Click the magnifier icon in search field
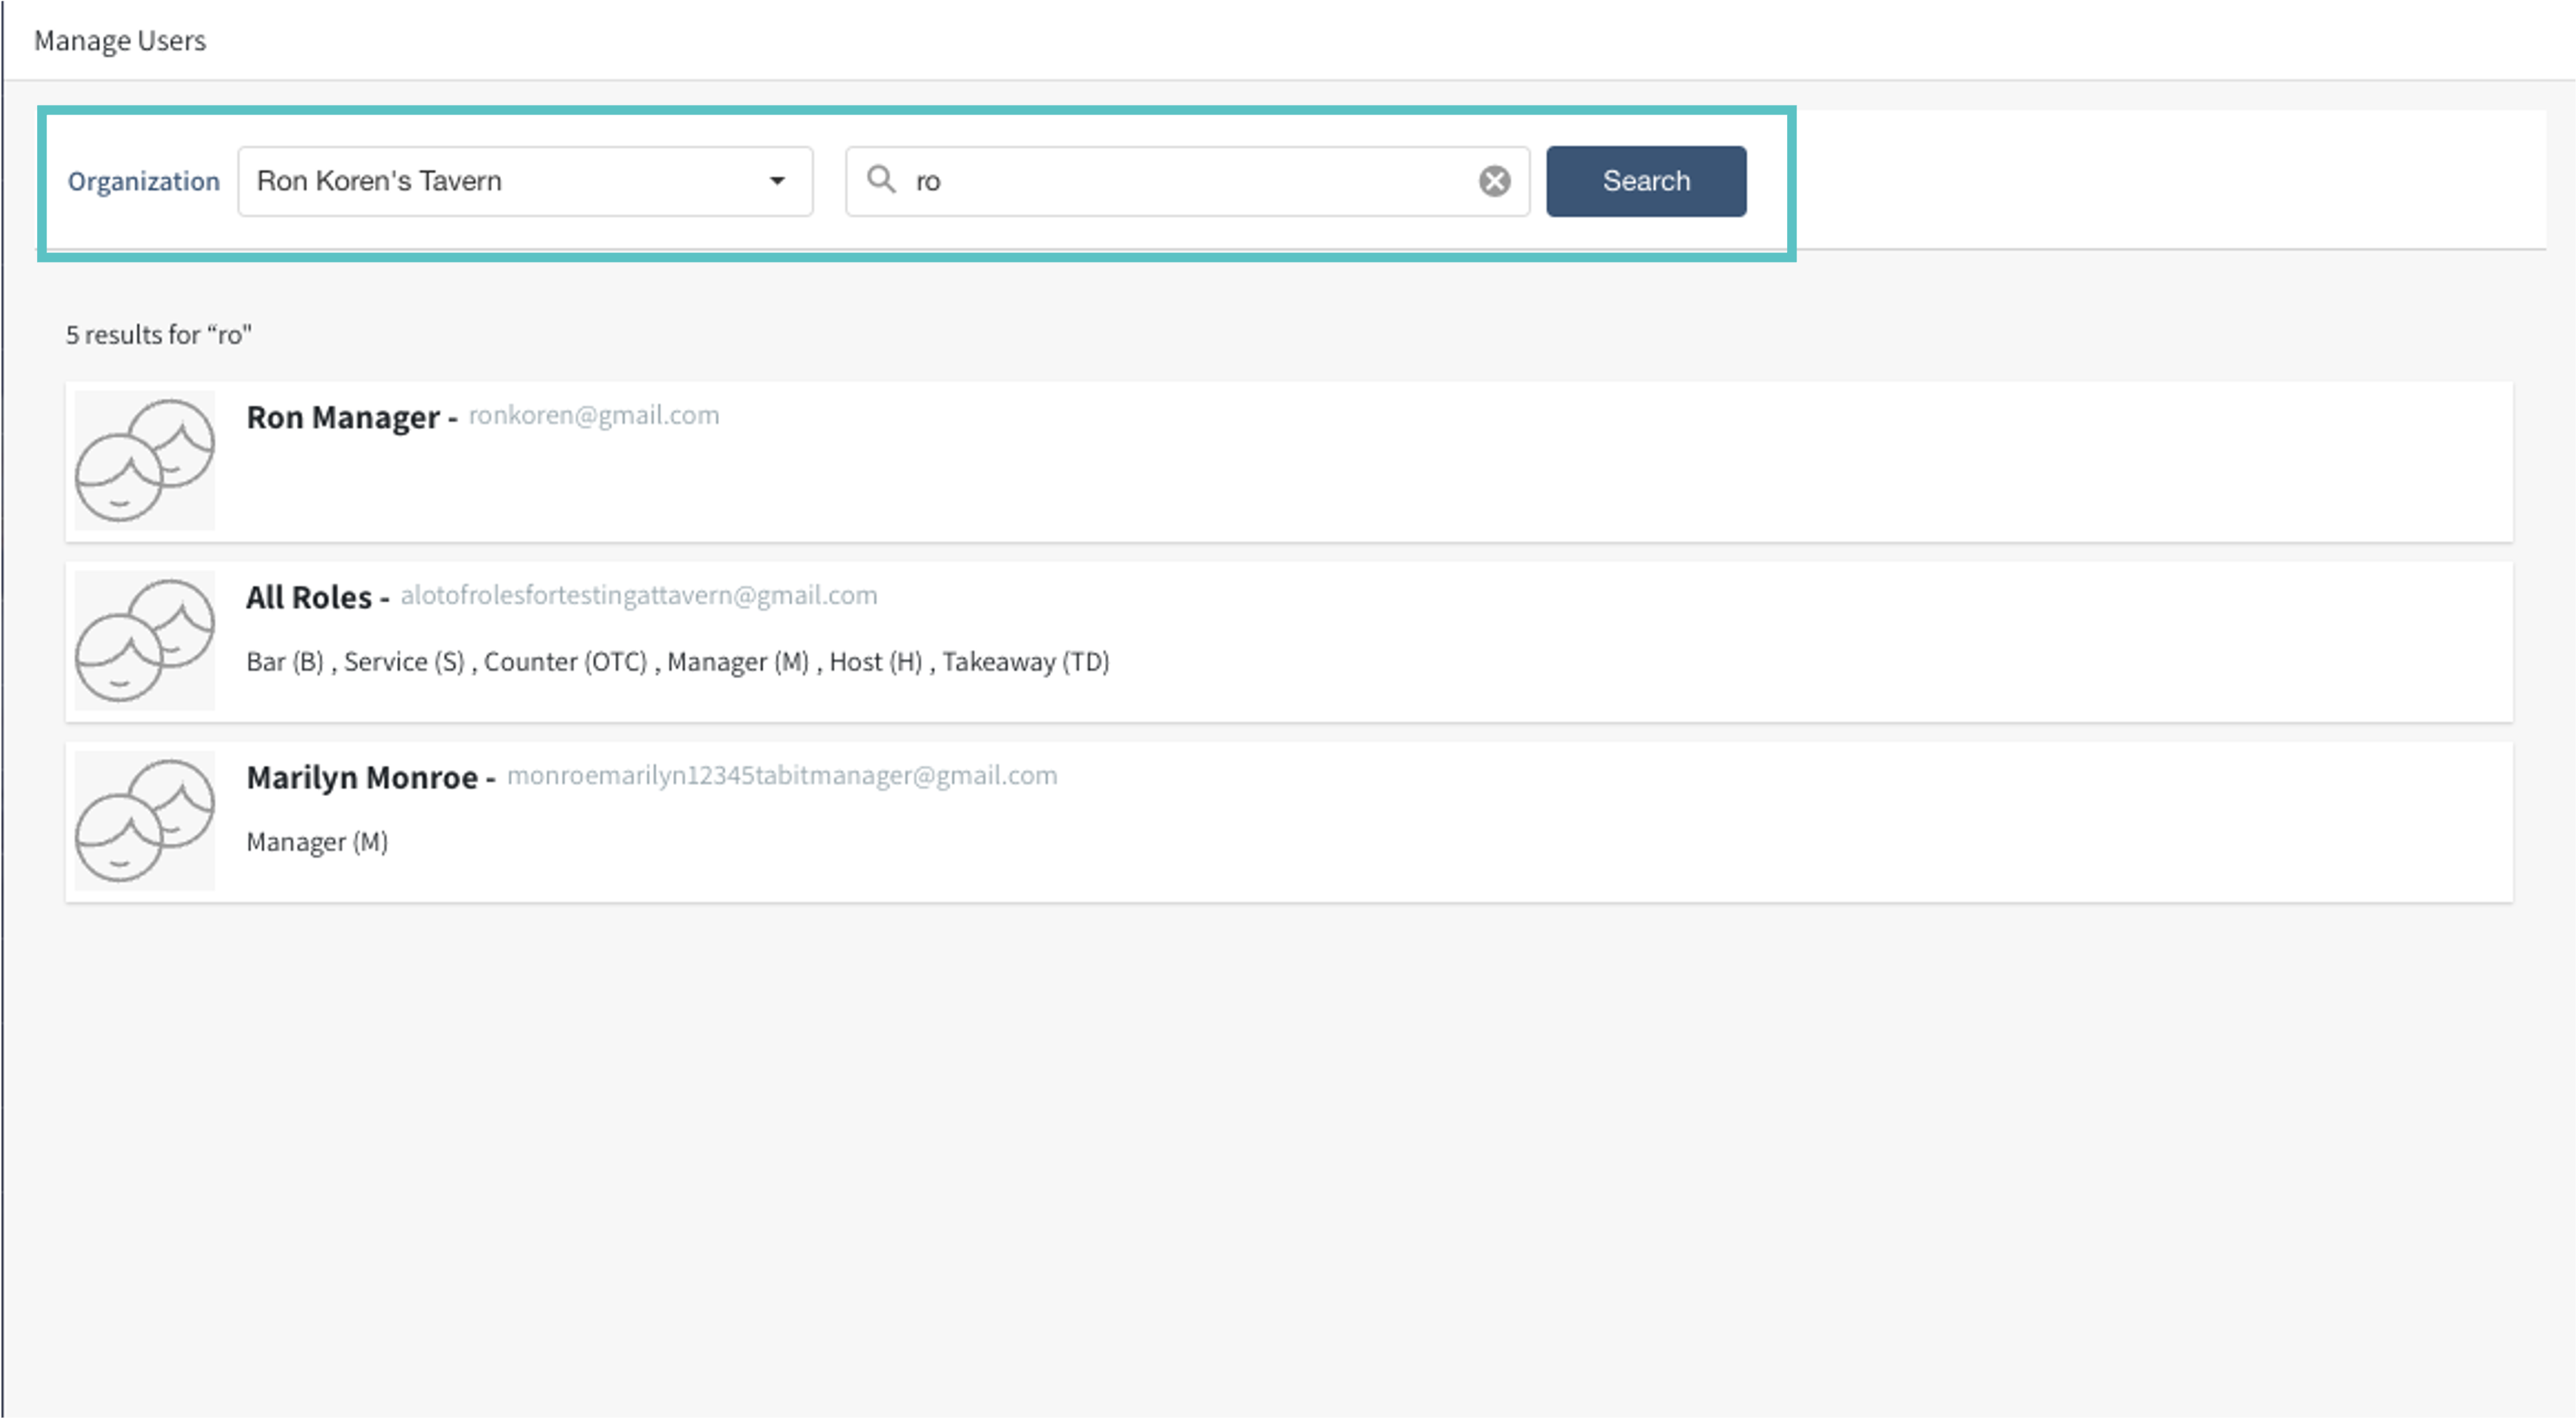The image size is (2576, 1420). click(x=880, y=180)
